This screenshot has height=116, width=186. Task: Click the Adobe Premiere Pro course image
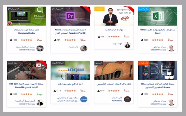[x=70, y=16]
